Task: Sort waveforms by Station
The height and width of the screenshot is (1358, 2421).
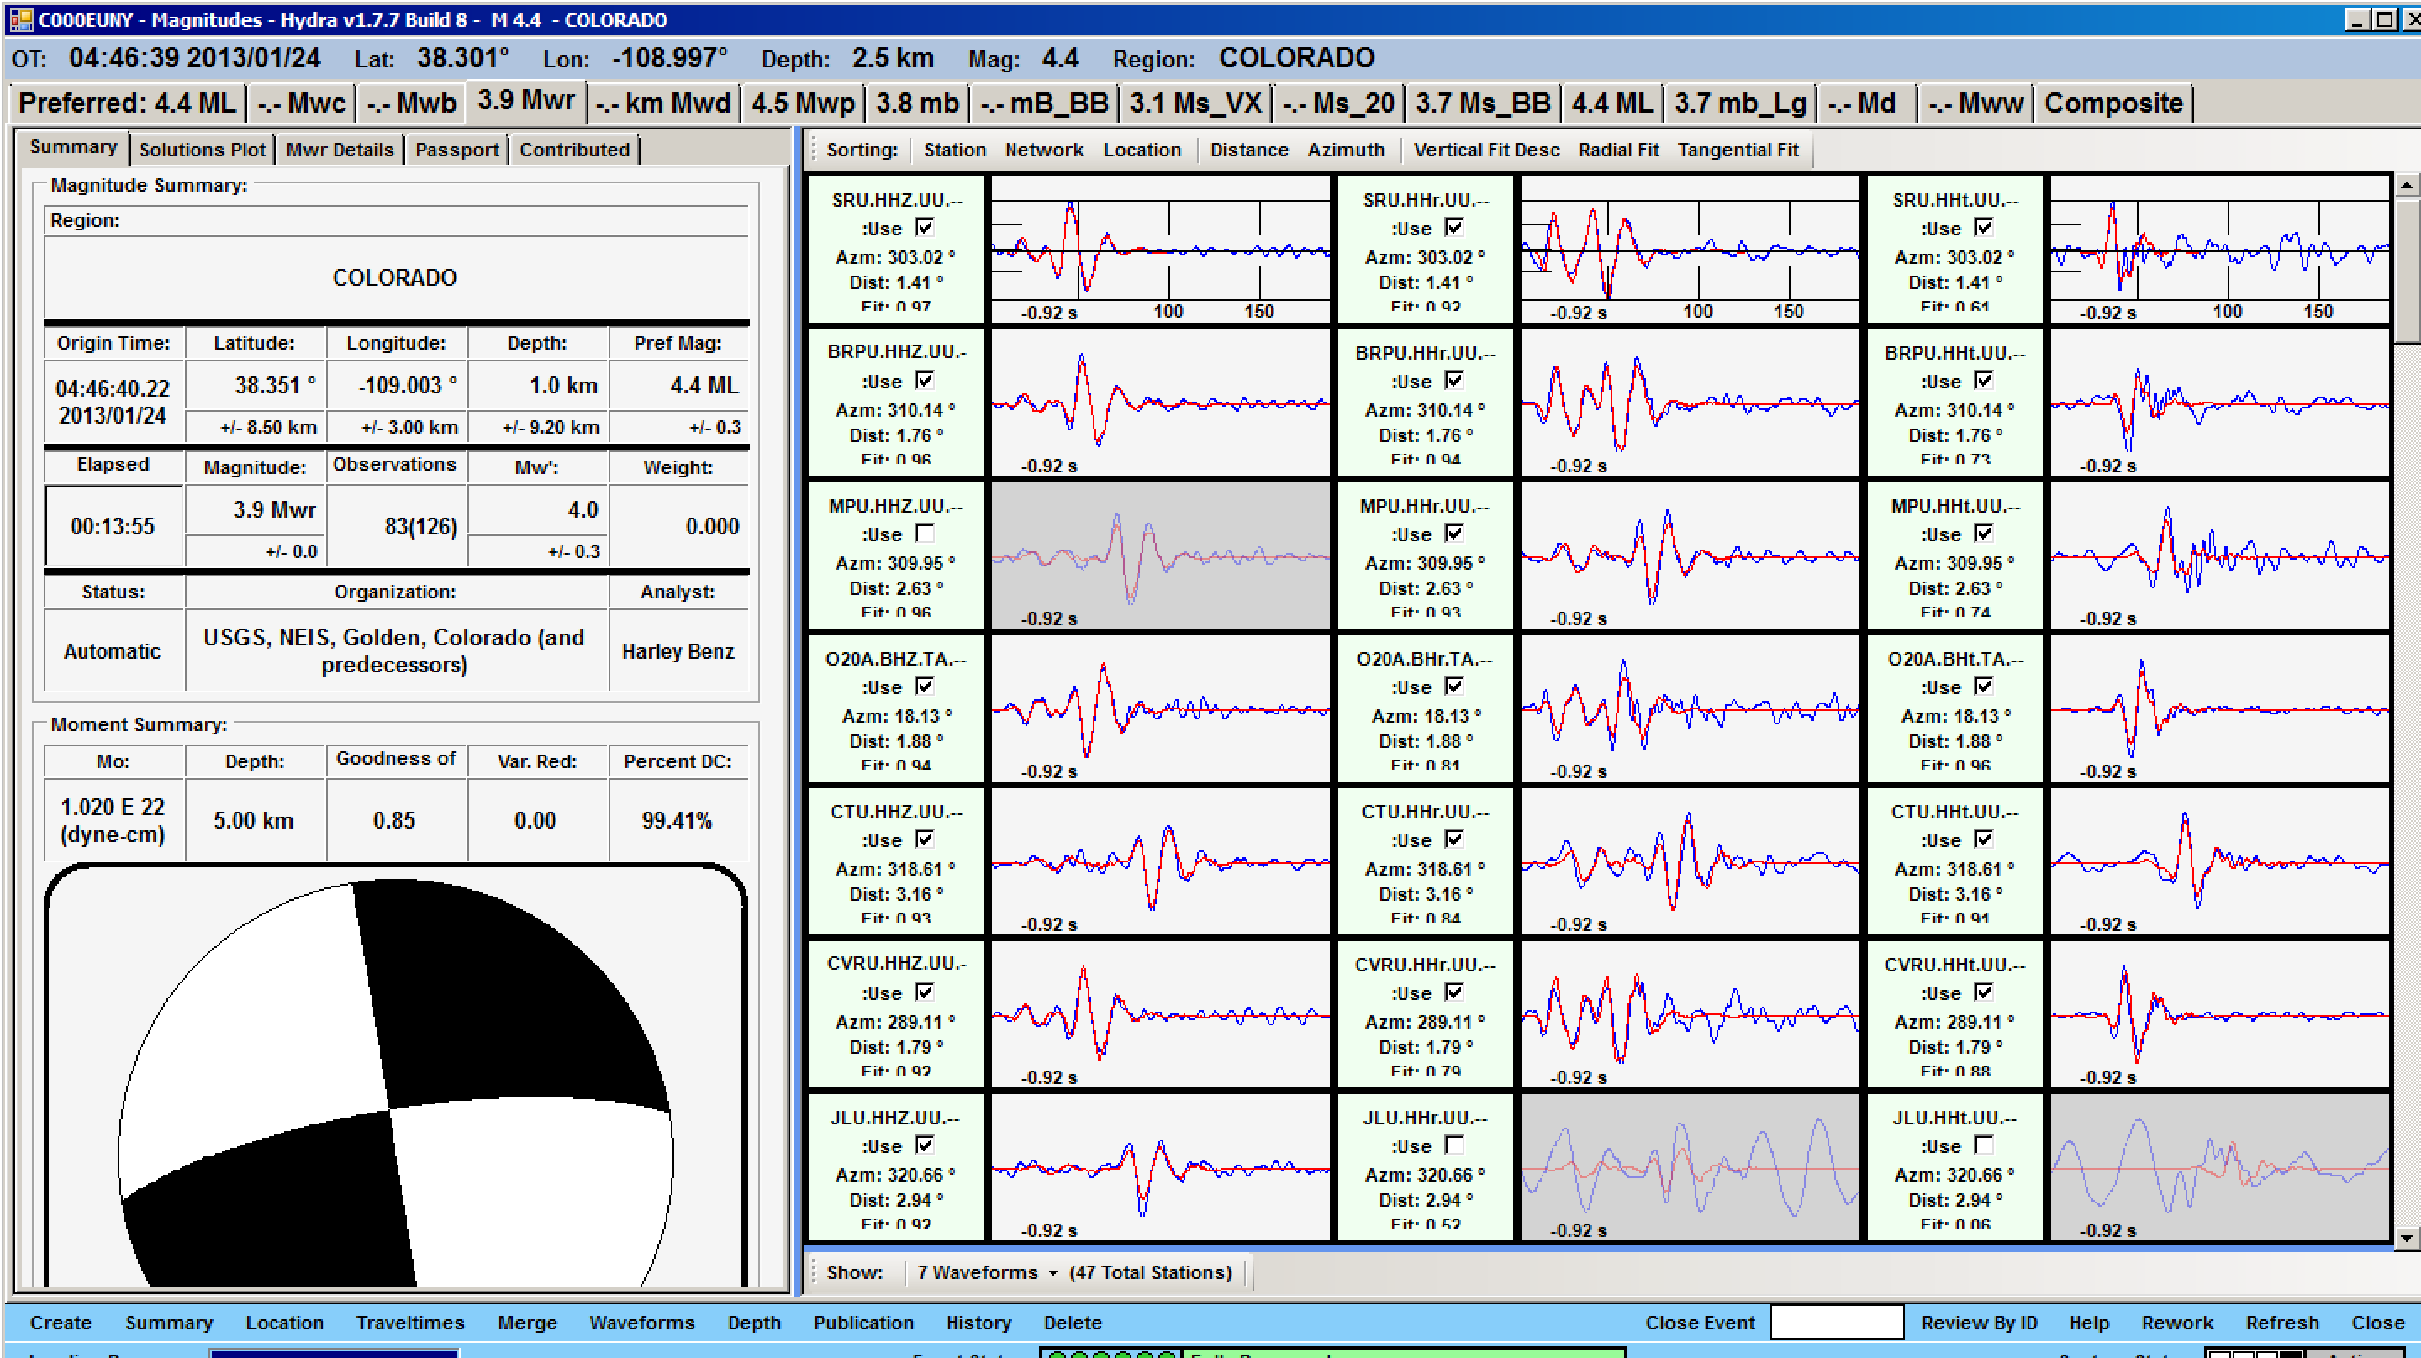Action: pos(955,150)
